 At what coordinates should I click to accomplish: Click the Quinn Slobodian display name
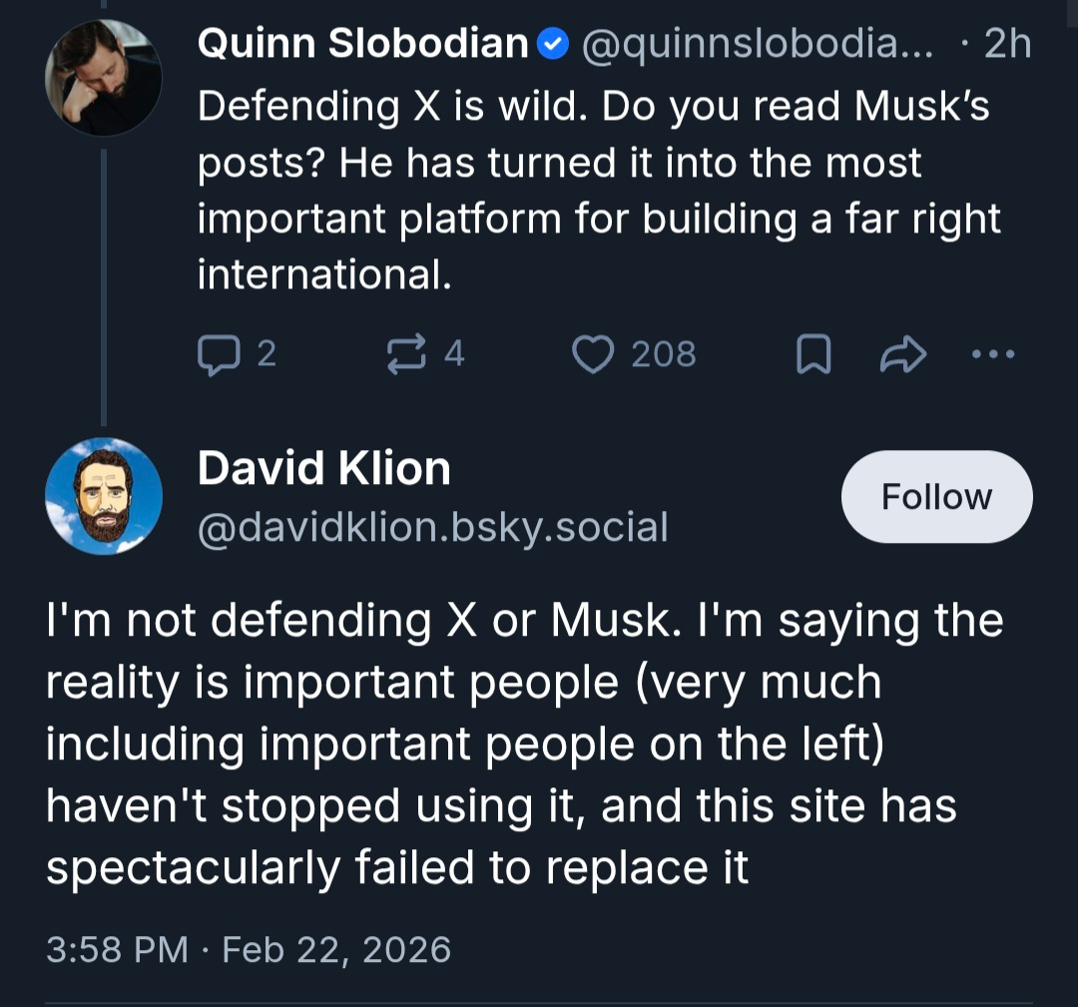pos(362,44)
